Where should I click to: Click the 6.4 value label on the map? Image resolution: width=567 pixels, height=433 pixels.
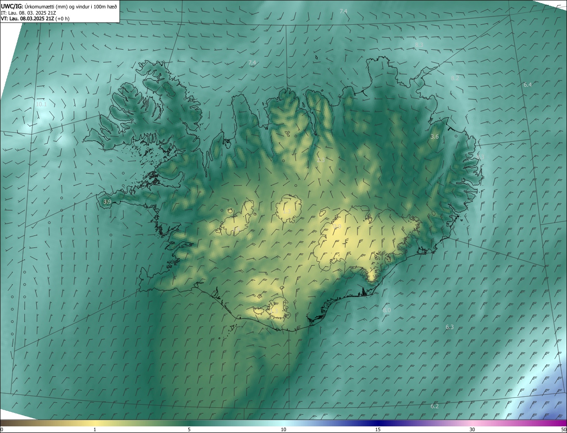(528, 85)
